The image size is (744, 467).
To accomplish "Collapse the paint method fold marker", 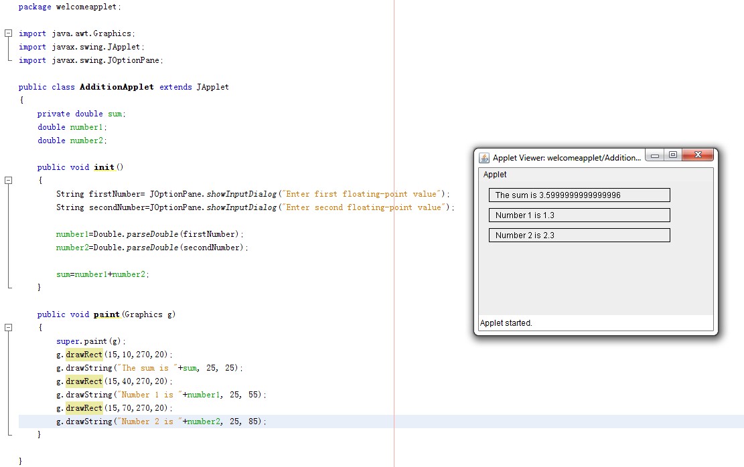I will coord(8,328).
